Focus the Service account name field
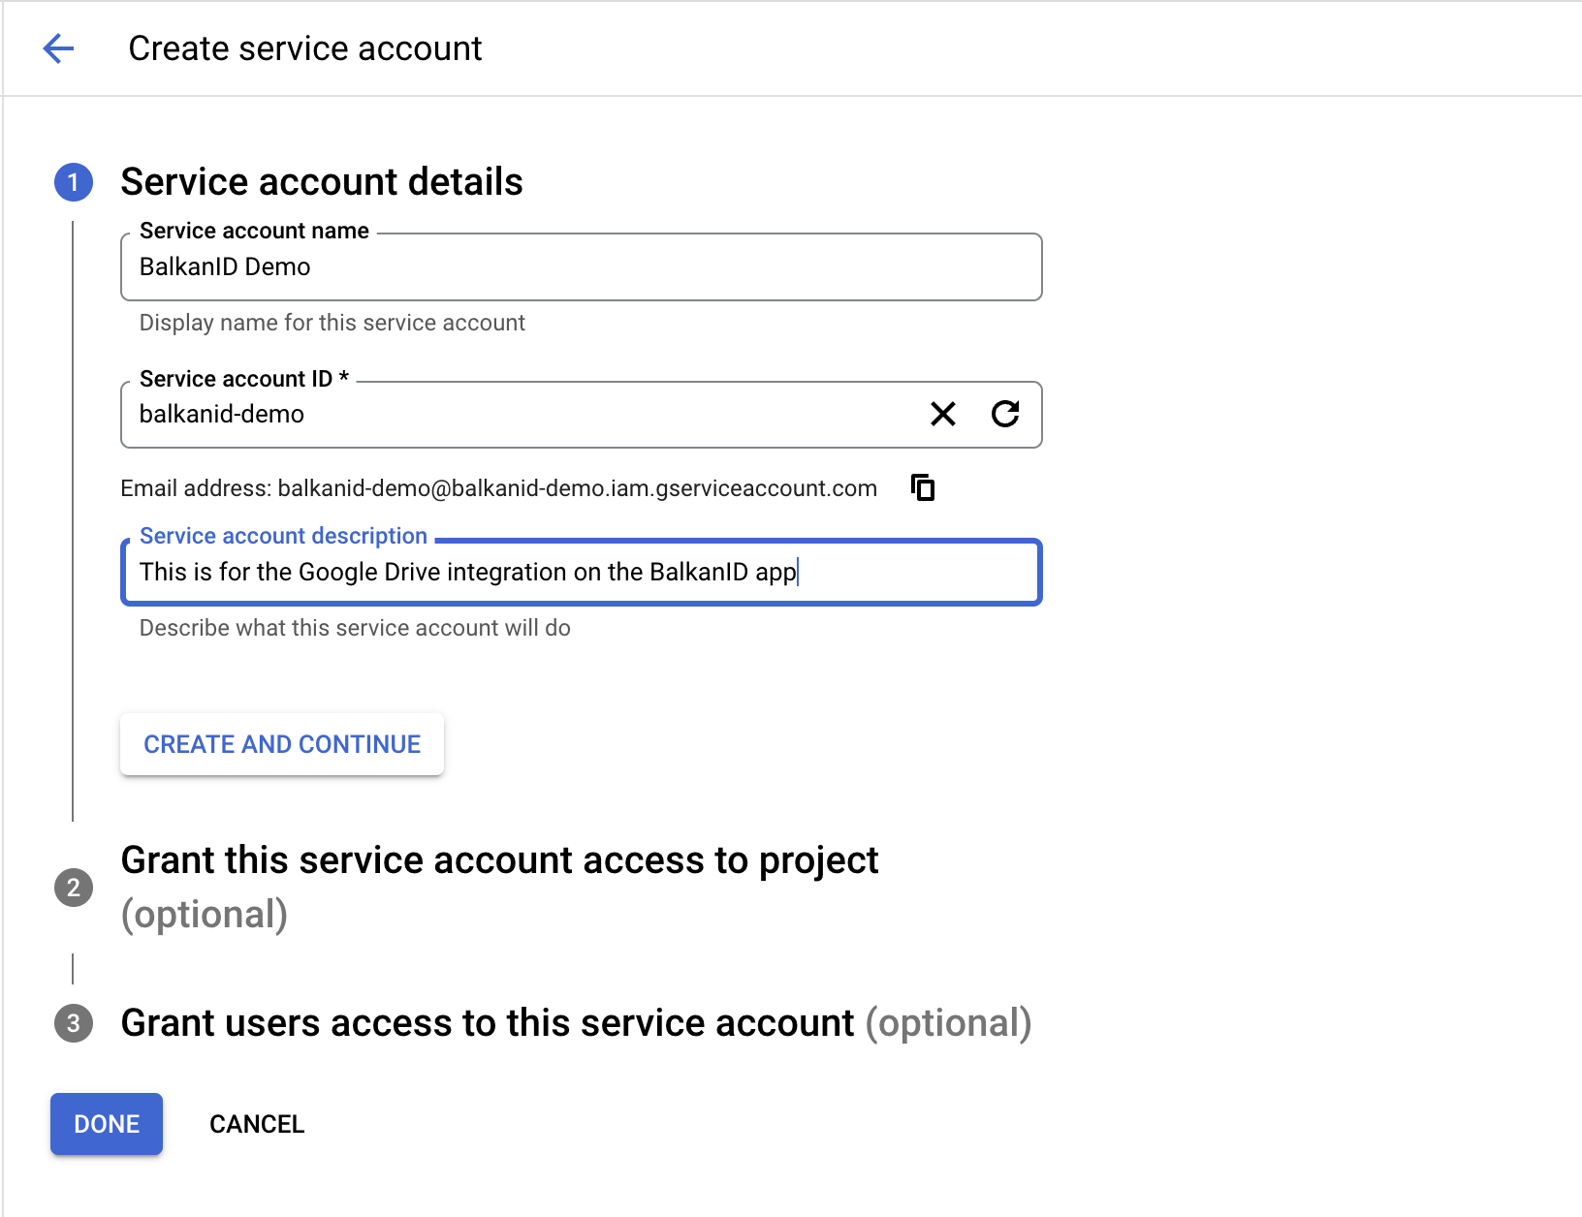 (x=582, y=267)
